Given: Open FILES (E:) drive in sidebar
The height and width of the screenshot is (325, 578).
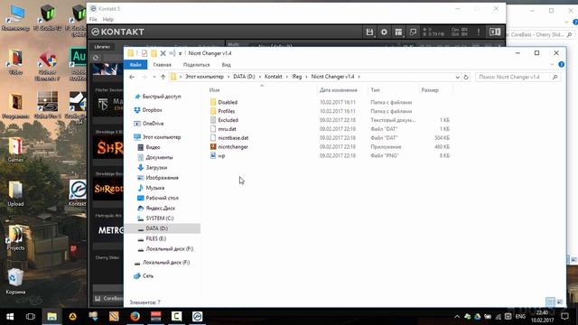Looking at the screenshot, I should coord(156,238).
